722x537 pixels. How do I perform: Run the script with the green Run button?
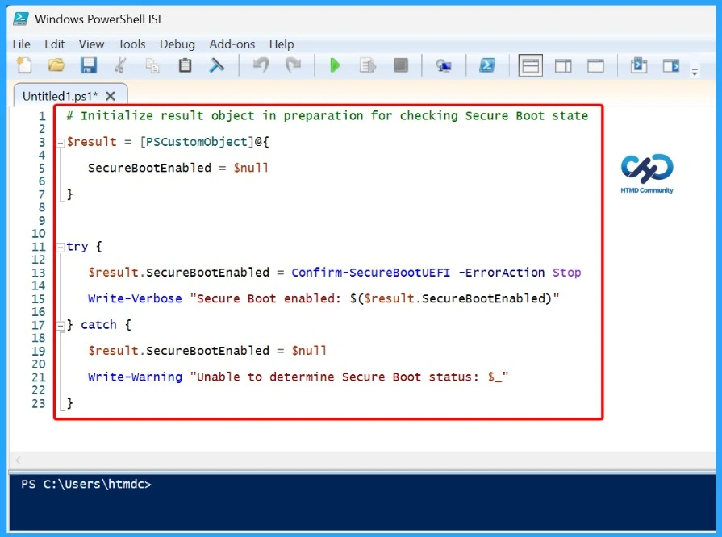[335, 65]
